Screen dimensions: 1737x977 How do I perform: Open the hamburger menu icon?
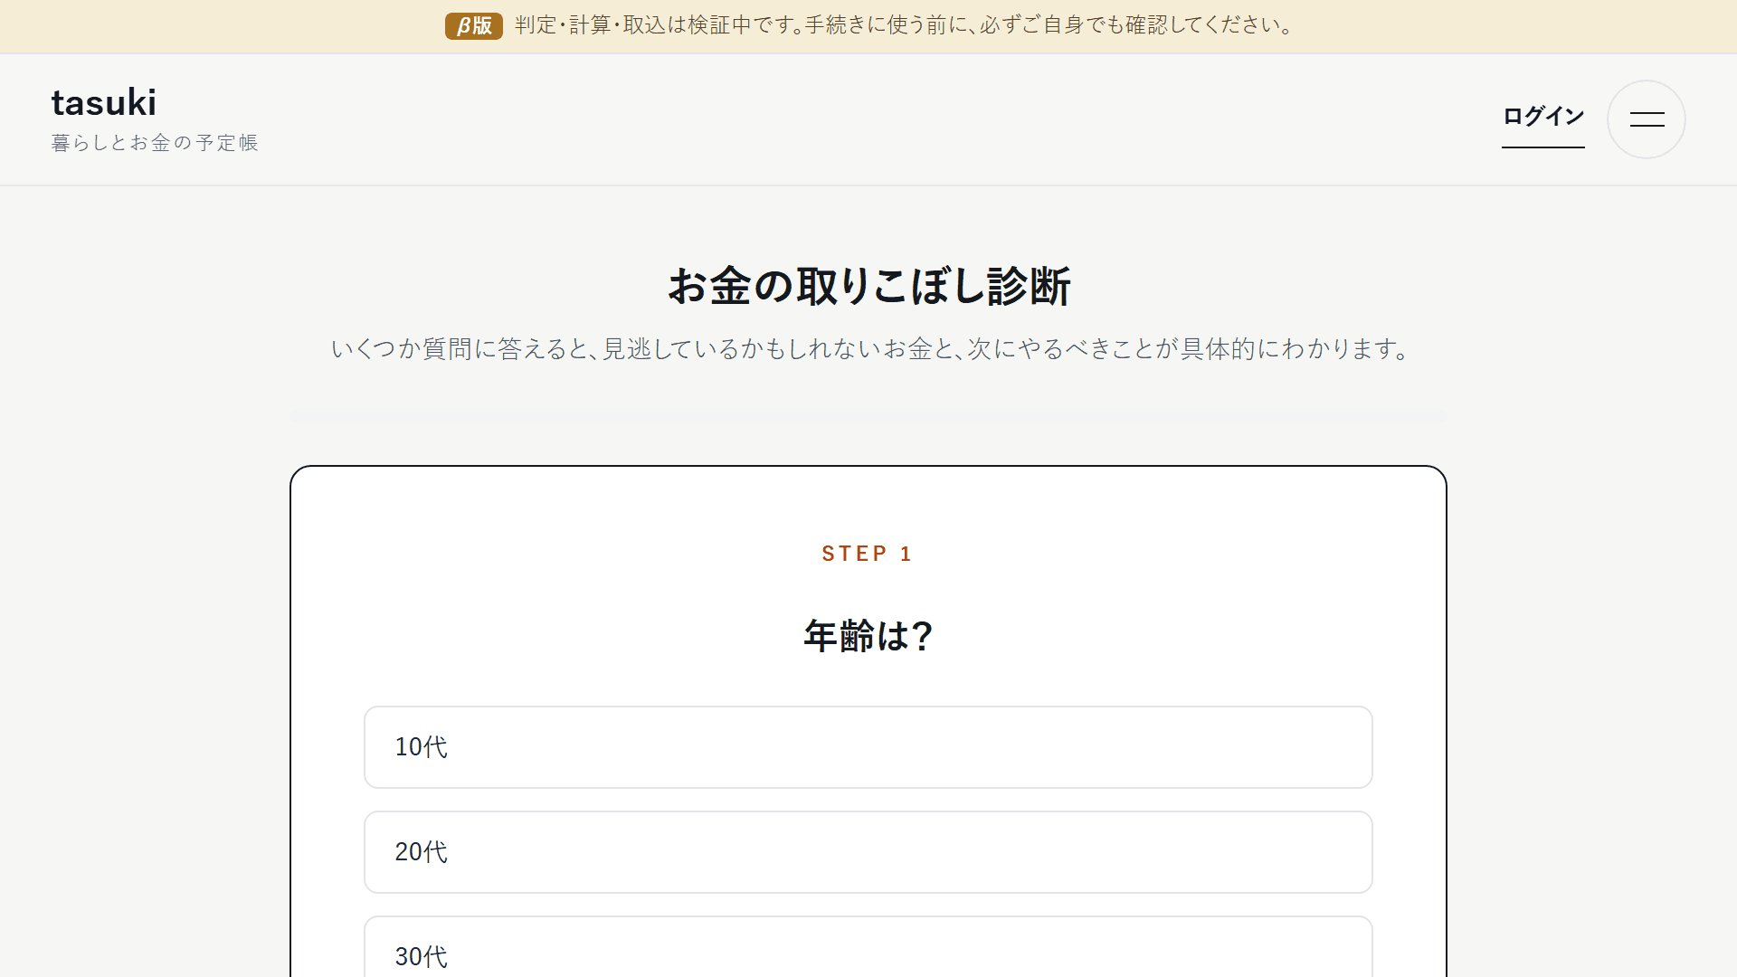pyautogui.click(x=1647, y=119)
